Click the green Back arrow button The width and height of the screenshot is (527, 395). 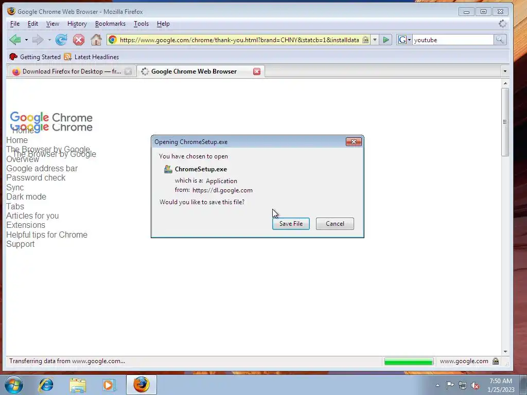click(x=15, y=40)
